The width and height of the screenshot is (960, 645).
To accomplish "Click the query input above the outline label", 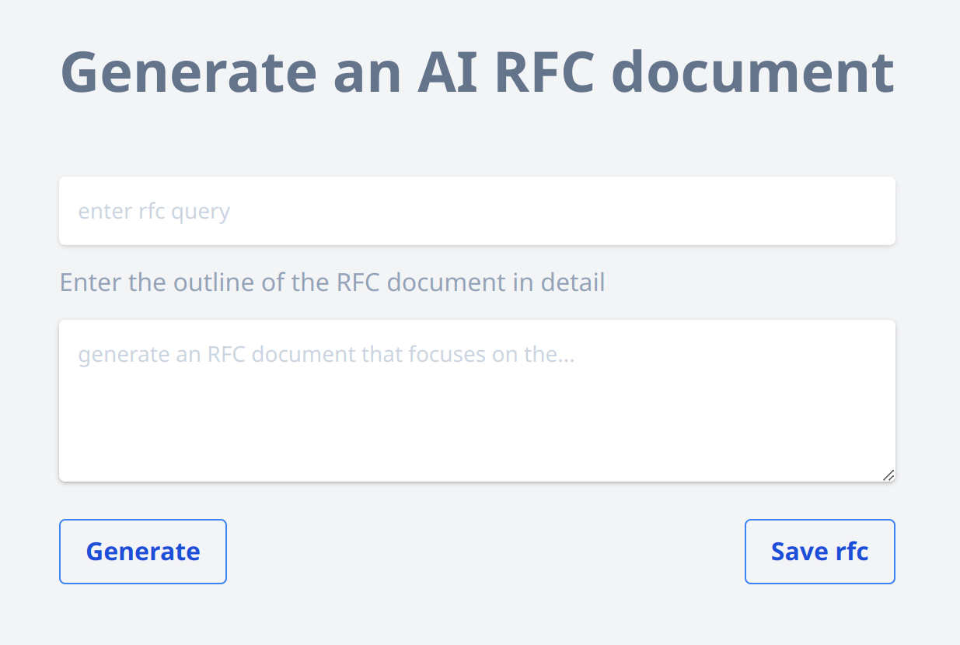I will tap(477, 210).
